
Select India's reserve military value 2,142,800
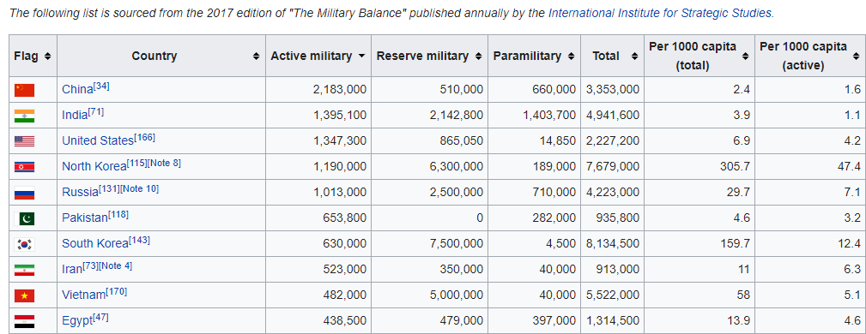457,116
